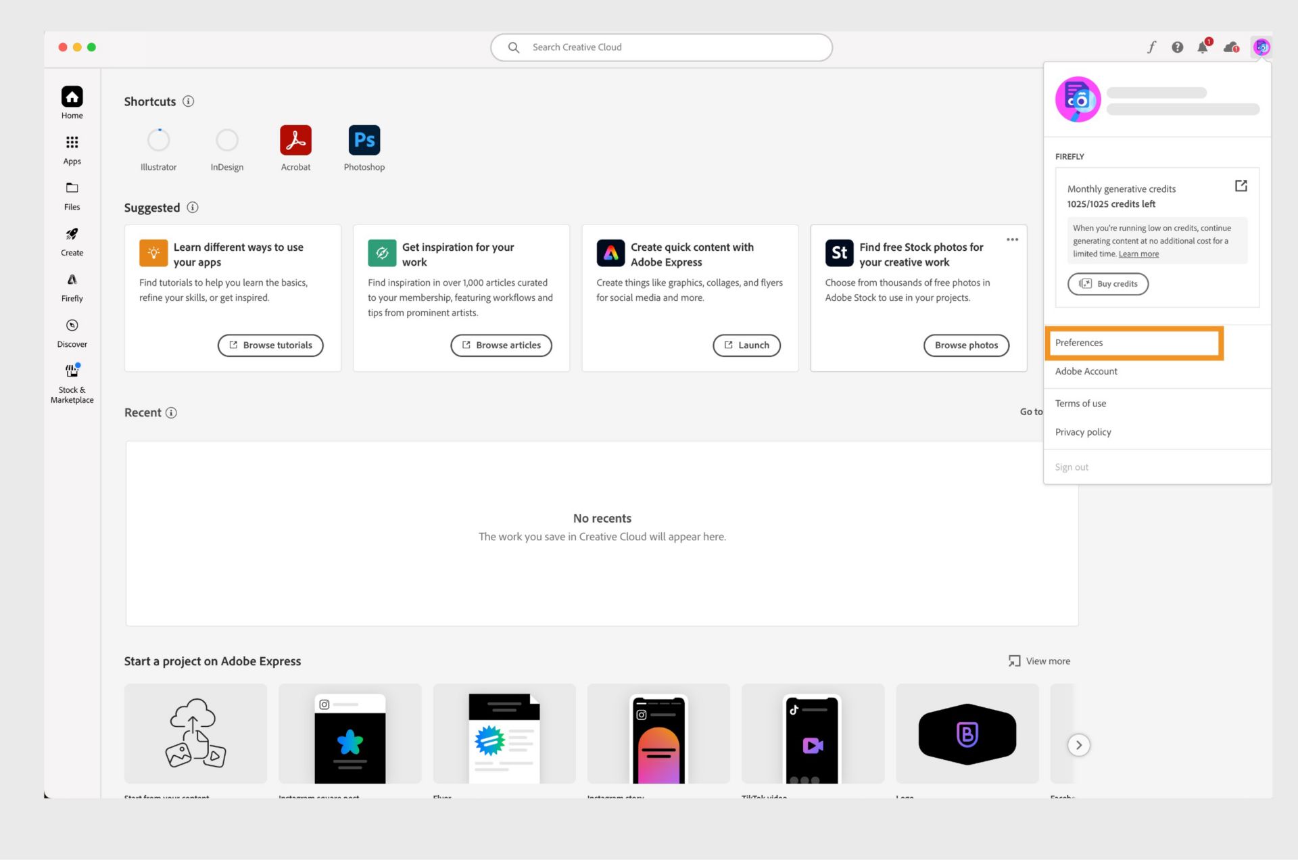Screen dimensions: 1298x860
Task: Click the Adobe Stock card icon
Action: pyautogui.click(x=839, y=253)
